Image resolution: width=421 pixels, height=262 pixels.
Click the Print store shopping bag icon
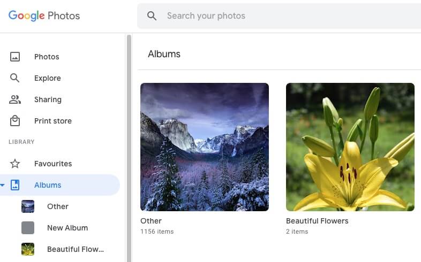15,120
